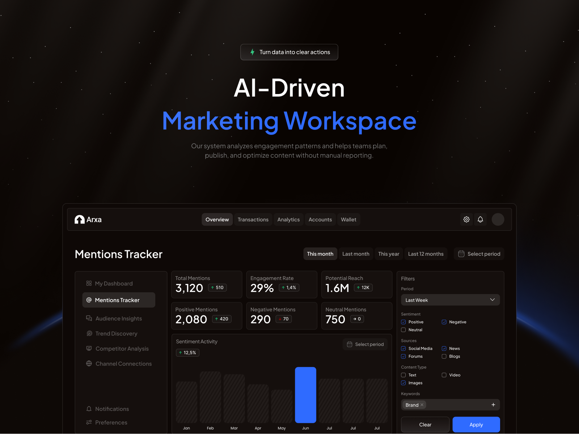Screen dimensions: 579x434
Task: Open the user avatar circle
Action: pos(498,220)
